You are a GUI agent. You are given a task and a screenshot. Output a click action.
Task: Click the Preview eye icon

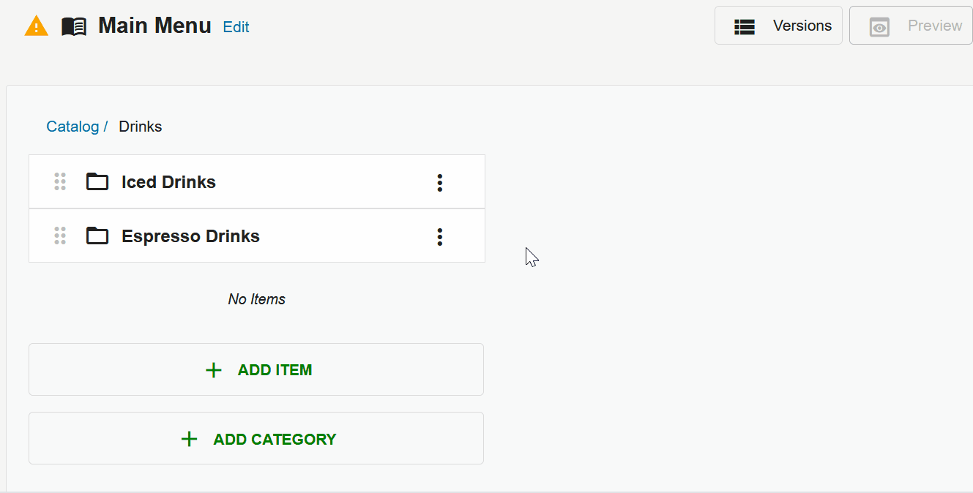click(x=879, y=27)
